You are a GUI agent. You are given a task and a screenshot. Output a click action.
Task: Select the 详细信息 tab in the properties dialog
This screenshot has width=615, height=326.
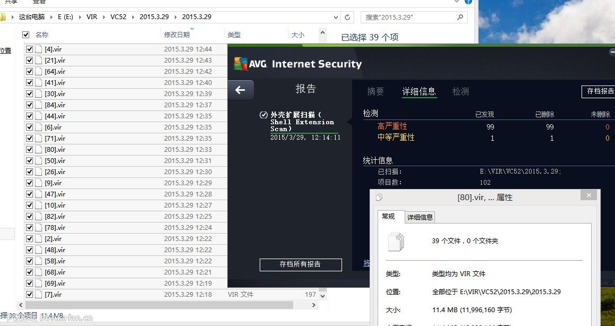tap(420, 217)
